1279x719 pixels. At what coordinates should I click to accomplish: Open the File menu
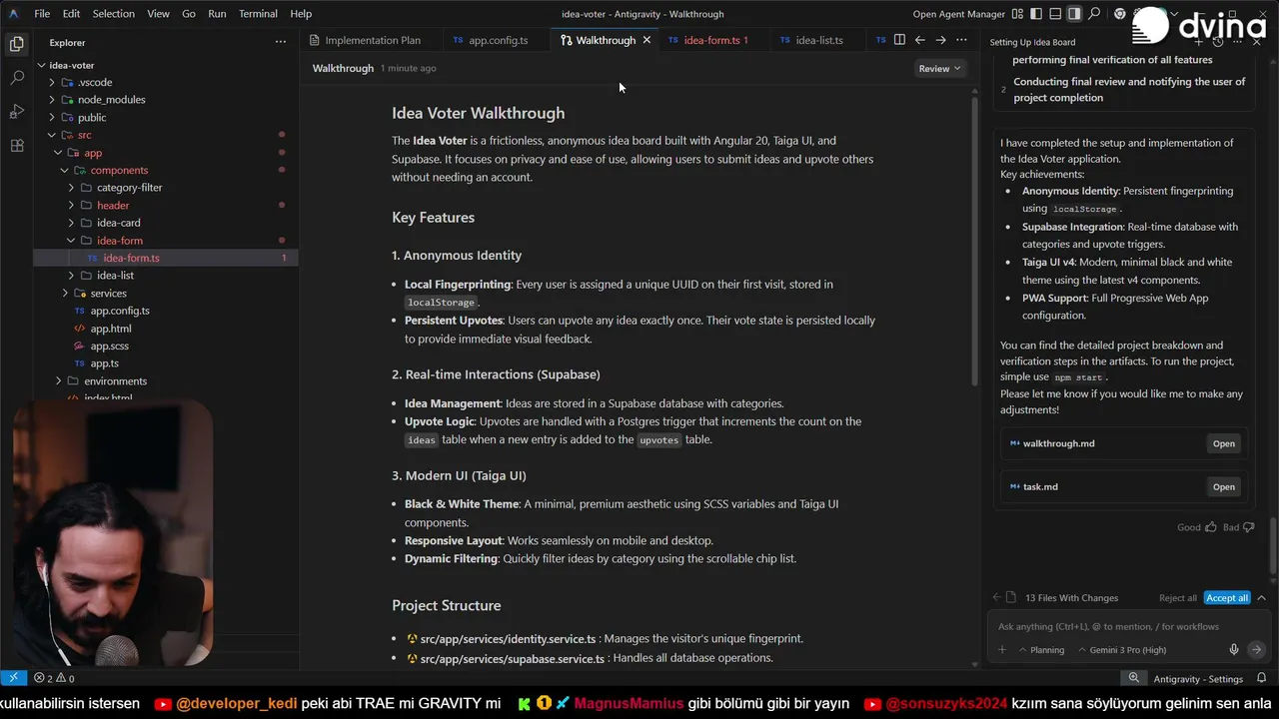[x=42, y=14]
